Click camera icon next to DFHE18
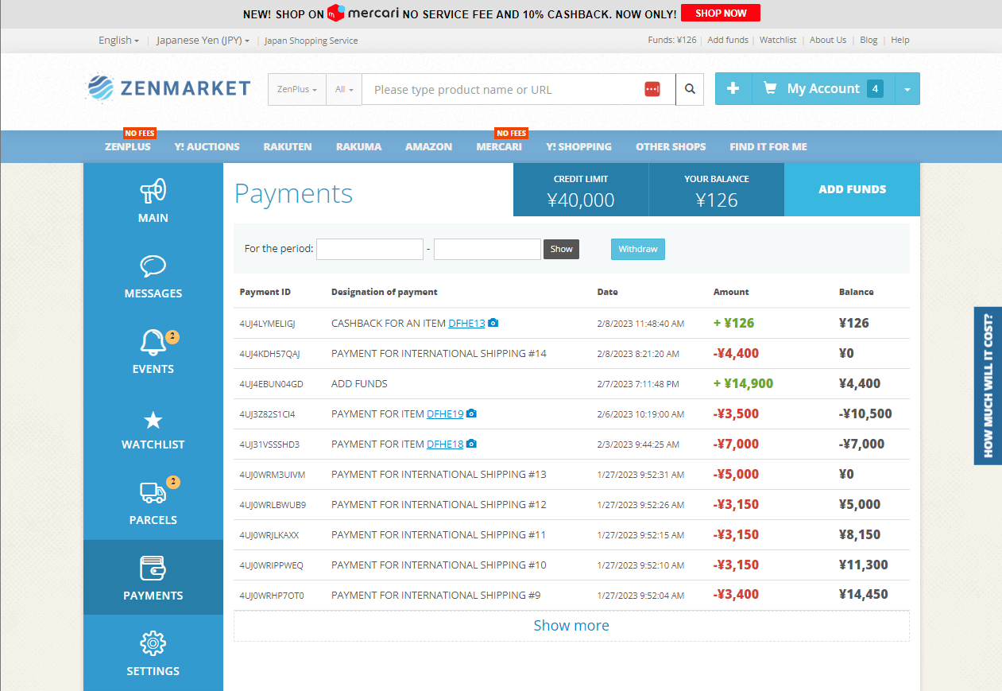The image size is (1002, 691). point(471,444)
